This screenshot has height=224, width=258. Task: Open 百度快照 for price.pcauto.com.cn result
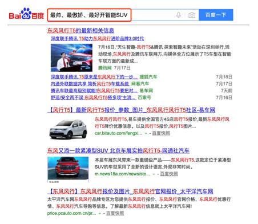coord(115,213)
